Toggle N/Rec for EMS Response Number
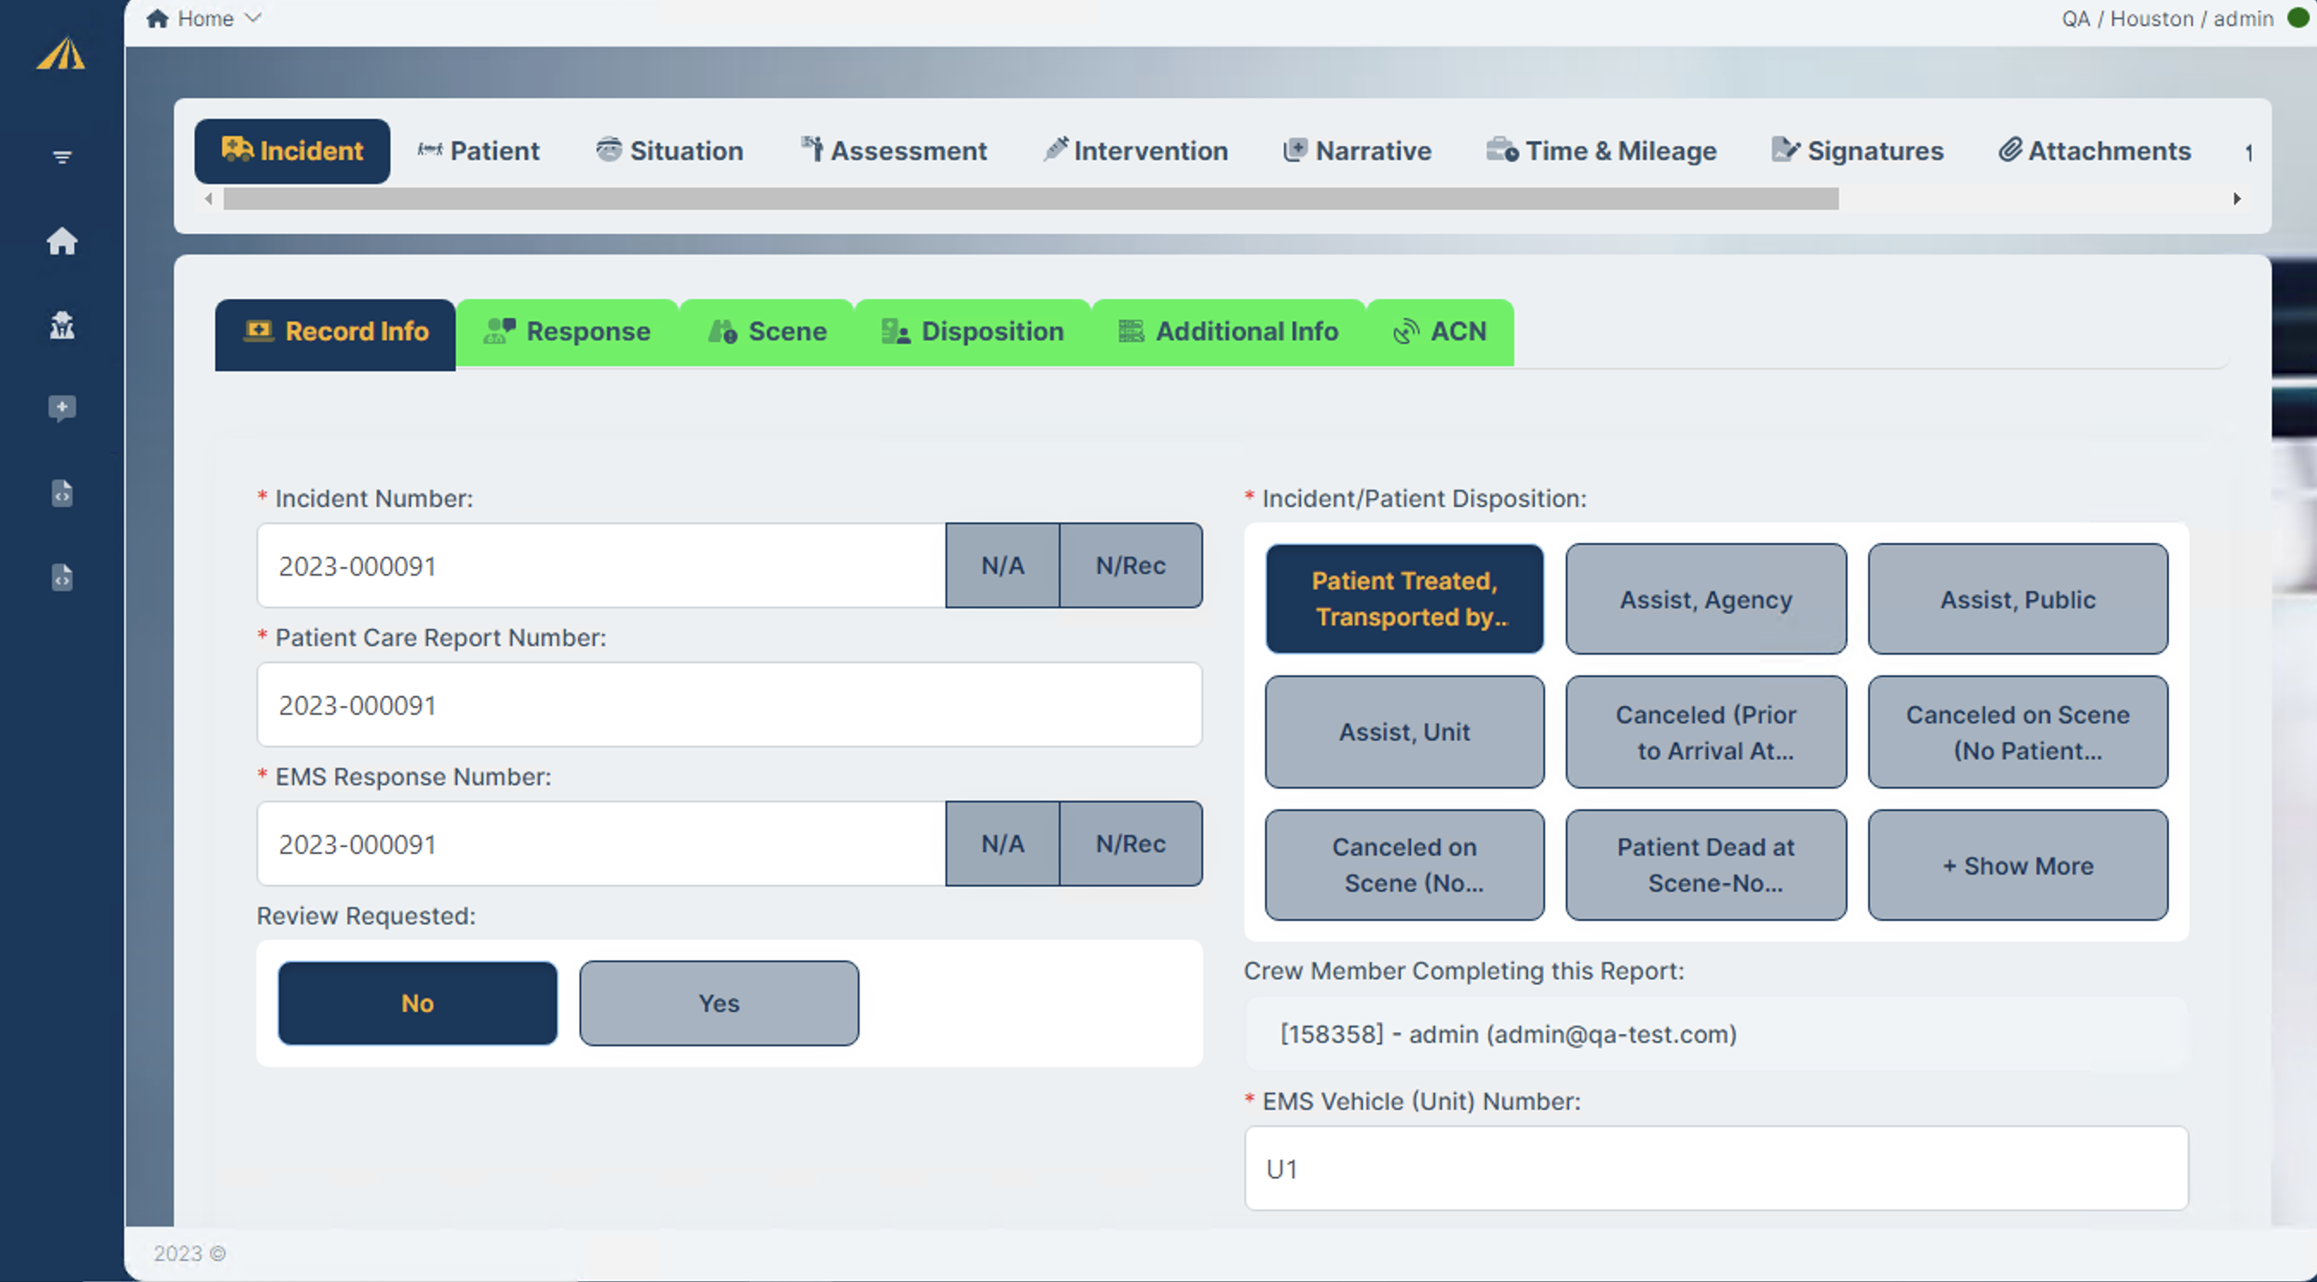 [1130, 843]
